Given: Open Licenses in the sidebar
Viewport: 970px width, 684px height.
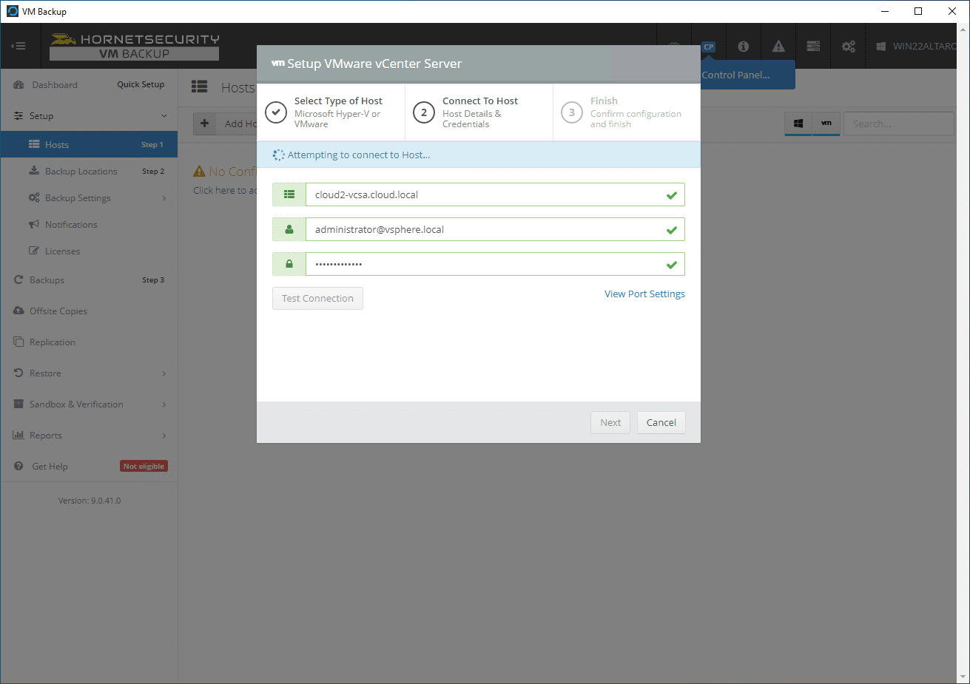Looking at the screenshot, I should coord(62,251).
